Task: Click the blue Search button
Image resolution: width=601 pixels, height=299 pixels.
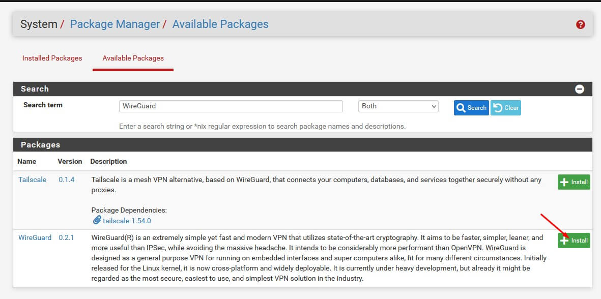Action: pyautogui.click(x=471, y=108)
